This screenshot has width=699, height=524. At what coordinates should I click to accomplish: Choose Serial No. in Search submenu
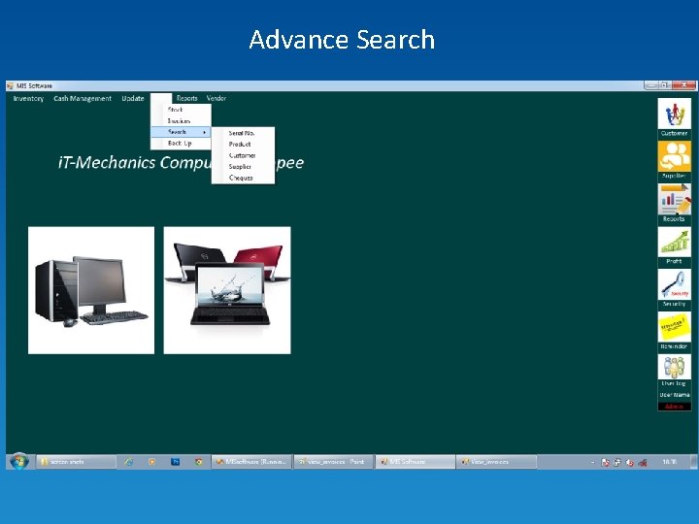pos(243,133)
